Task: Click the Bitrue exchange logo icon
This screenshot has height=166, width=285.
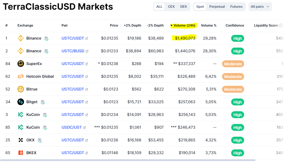Action: 21,89
